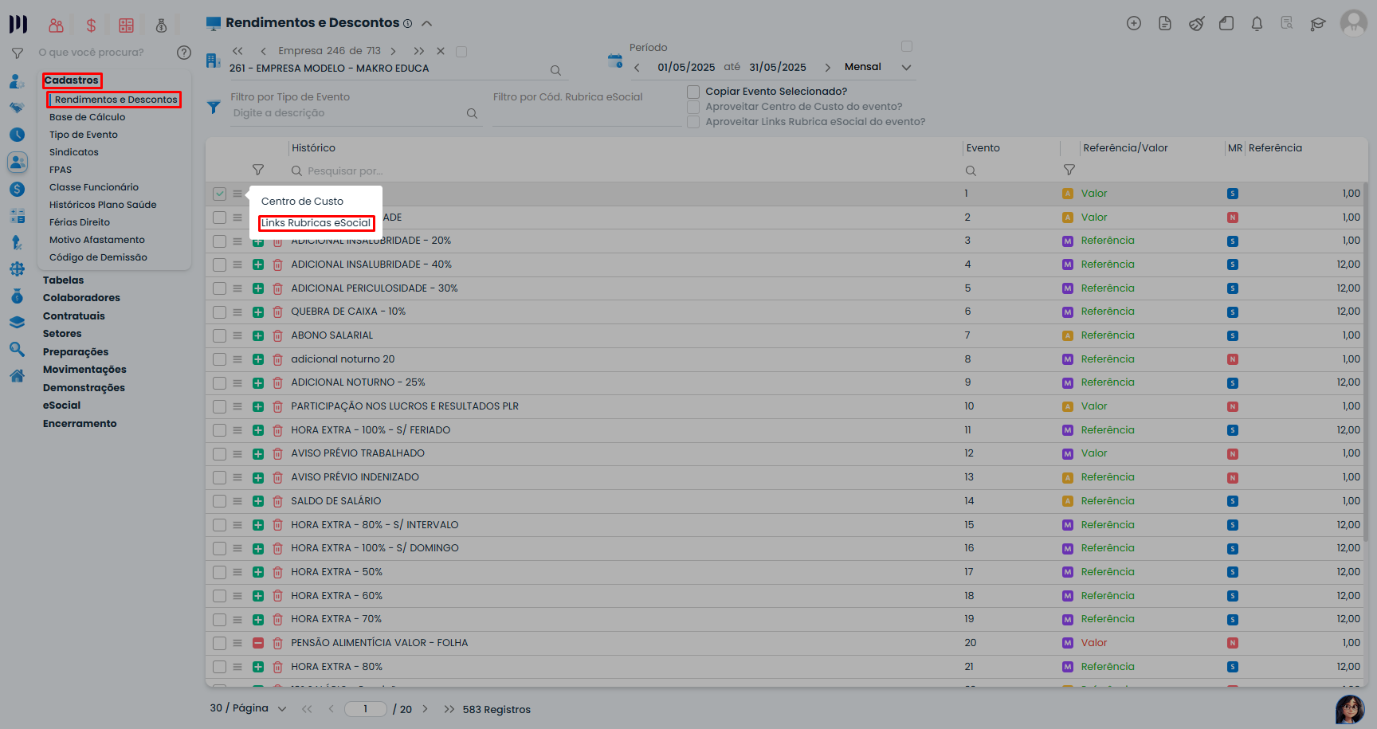The image size is (1377, 729).
Task: Open the people module icon in top bar
Action: (x=56, y=25)
